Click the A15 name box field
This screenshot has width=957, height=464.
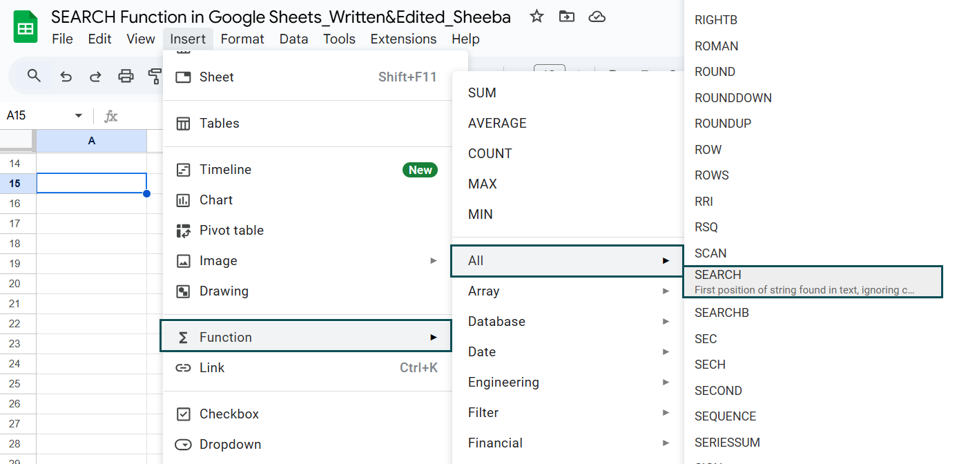pyautogui.click(x=36, y=116)
